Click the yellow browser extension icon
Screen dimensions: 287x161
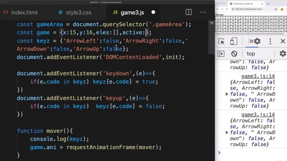(x=282, y=9)
